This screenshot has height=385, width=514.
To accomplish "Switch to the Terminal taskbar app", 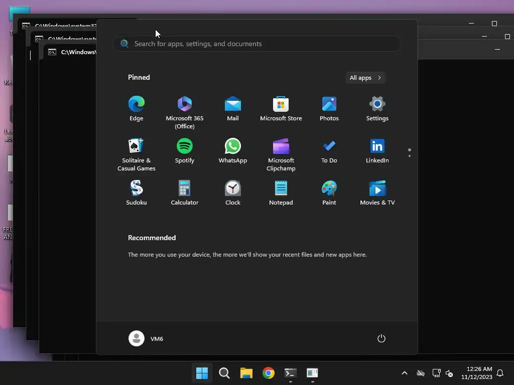I will 291,373.
